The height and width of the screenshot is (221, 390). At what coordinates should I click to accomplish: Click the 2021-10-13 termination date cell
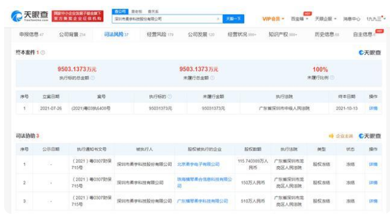(347, 108)
